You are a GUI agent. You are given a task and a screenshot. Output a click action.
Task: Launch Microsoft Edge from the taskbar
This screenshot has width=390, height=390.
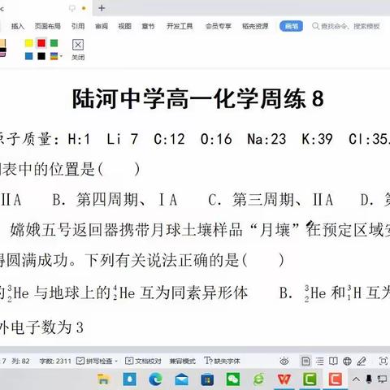click(x=155, y=379)
